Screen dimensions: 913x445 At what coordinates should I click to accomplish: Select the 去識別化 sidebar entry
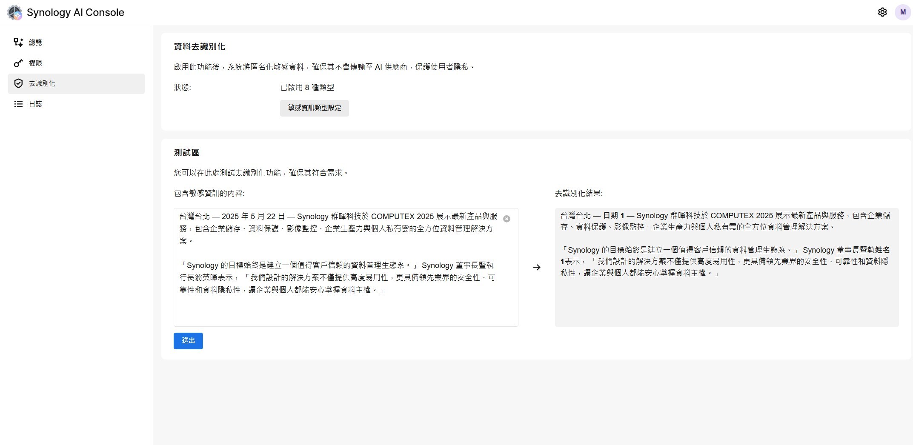tap(43, 83)
